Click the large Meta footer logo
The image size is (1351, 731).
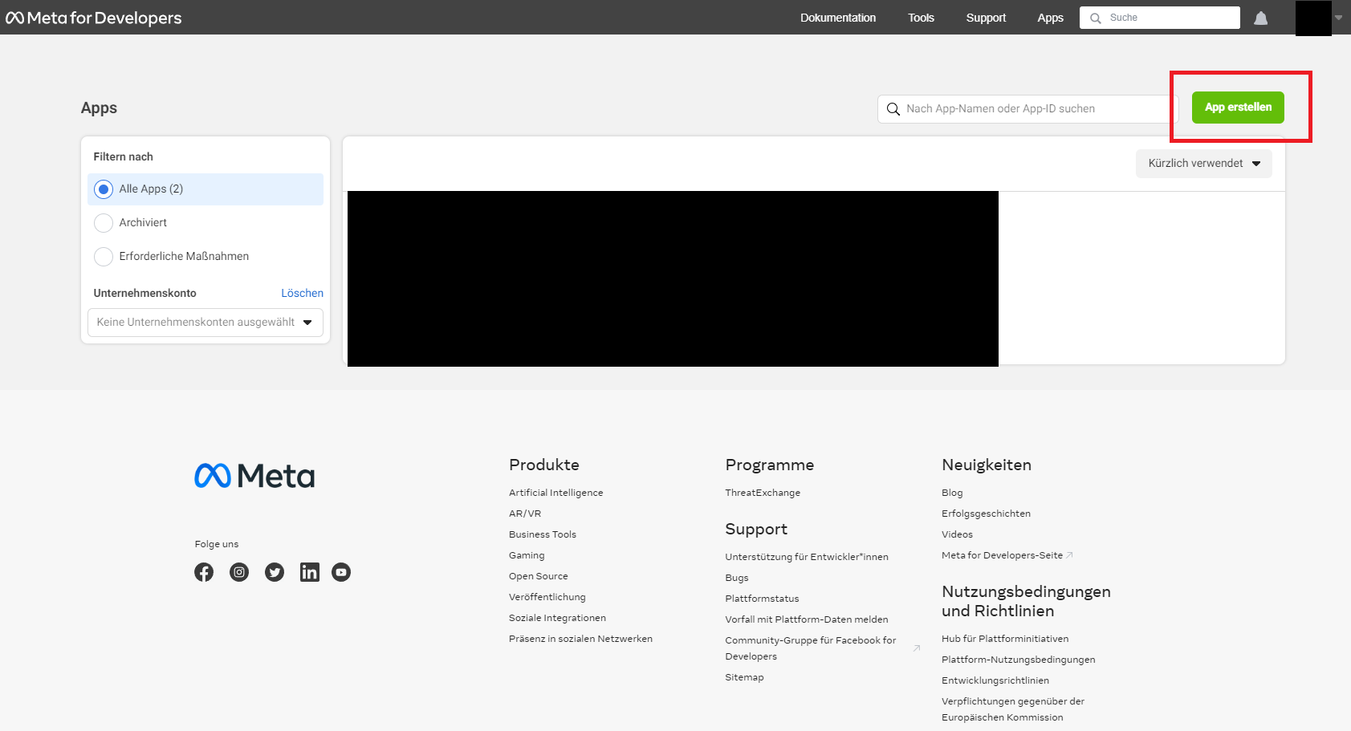coord(254,476)
